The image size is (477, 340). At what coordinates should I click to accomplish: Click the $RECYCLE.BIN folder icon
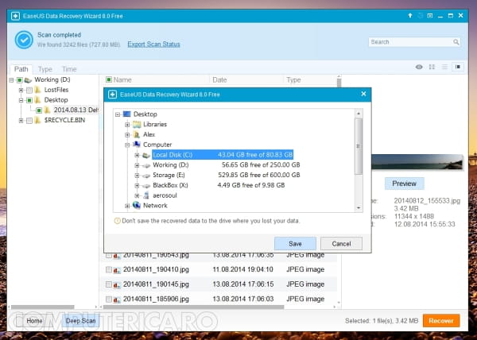point(37,120)
